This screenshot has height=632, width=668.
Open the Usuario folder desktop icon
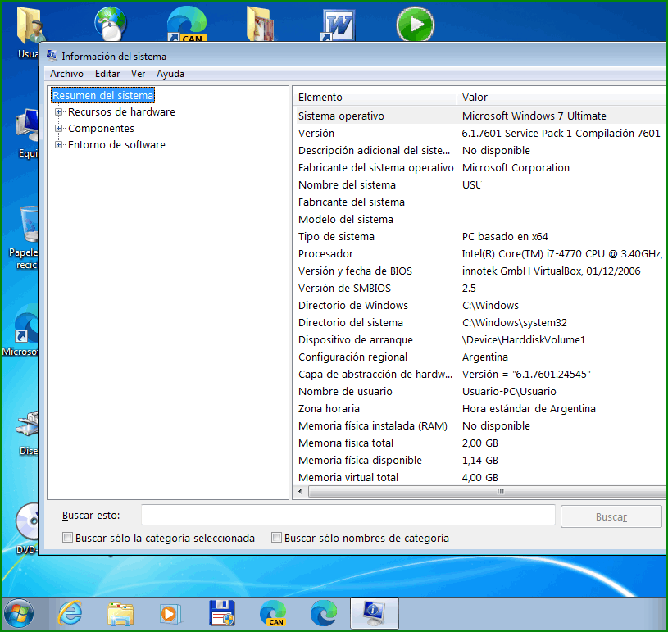tap(28, 32)
